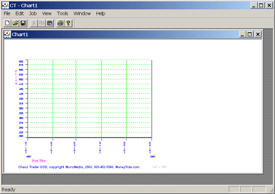Open the Tools menu

click(x=62, y=13)
